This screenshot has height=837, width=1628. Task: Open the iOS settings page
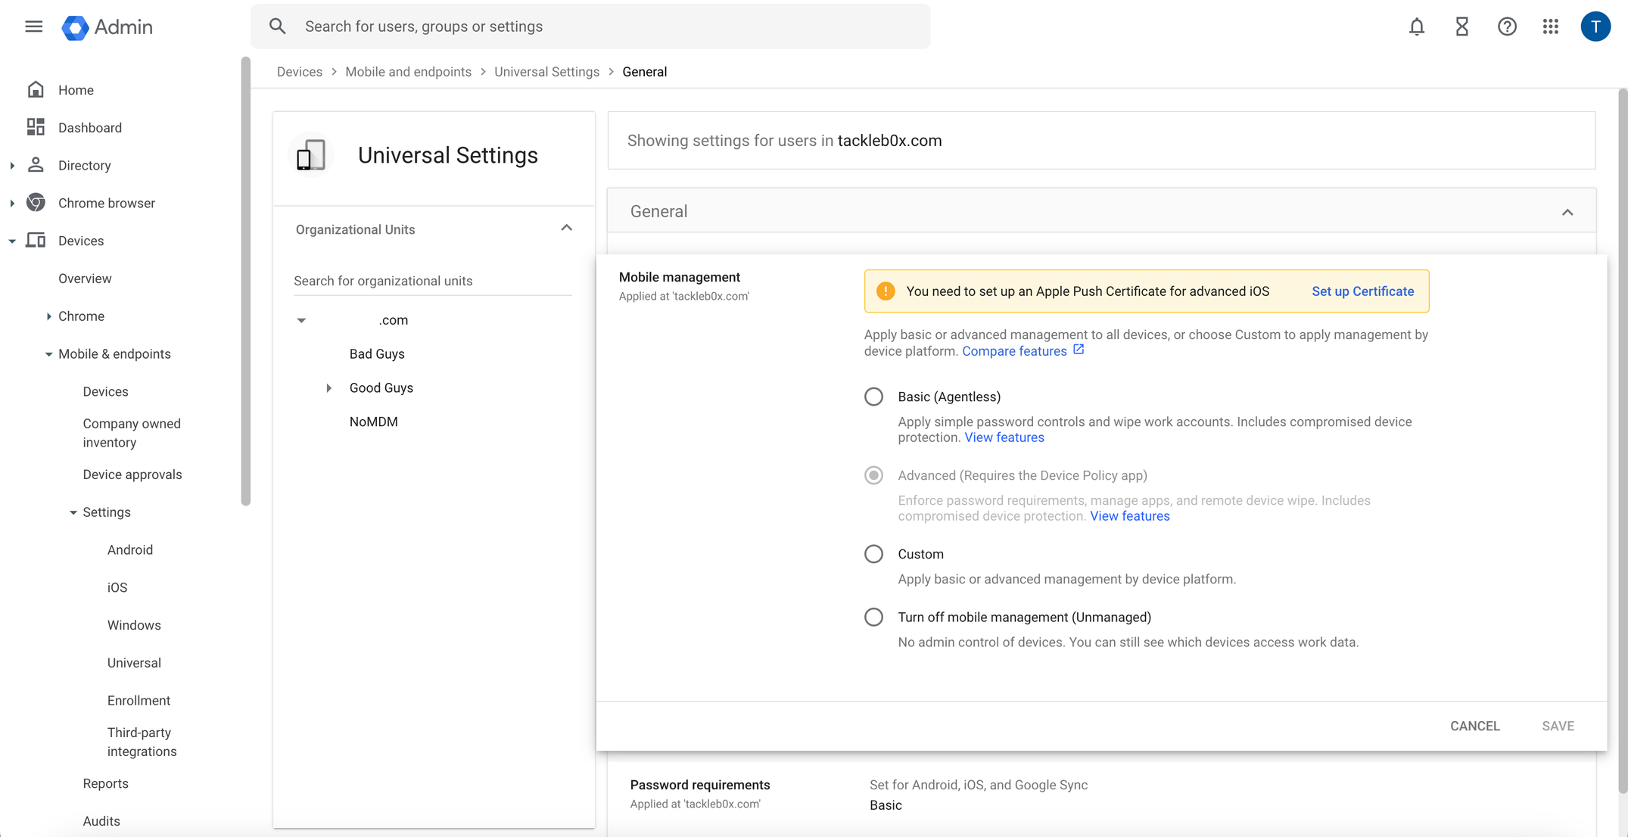[117, 587]
